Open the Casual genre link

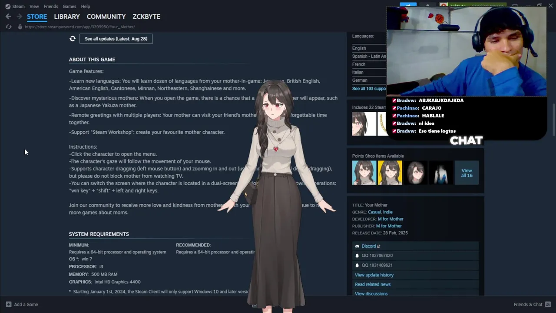[x=374, y=212]
